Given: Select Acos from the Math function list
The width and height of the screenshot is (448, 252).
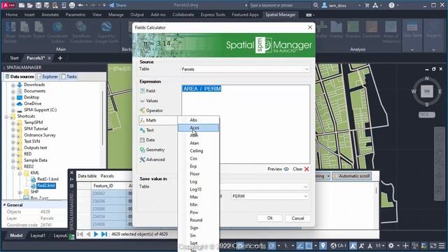Looking at the screenshot, I should pyautogui.click(x=198, y=127).
